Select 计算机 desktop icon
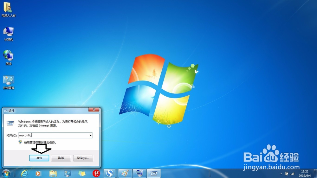 point(8,34)
